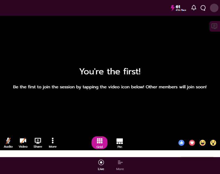This screenshot has height=174, width=220.
Task: Open the Live tab in bottom navigation
Action: [x=101, y=165]
